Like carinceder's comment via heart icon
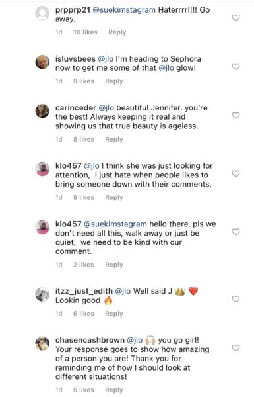 point(236,115)
